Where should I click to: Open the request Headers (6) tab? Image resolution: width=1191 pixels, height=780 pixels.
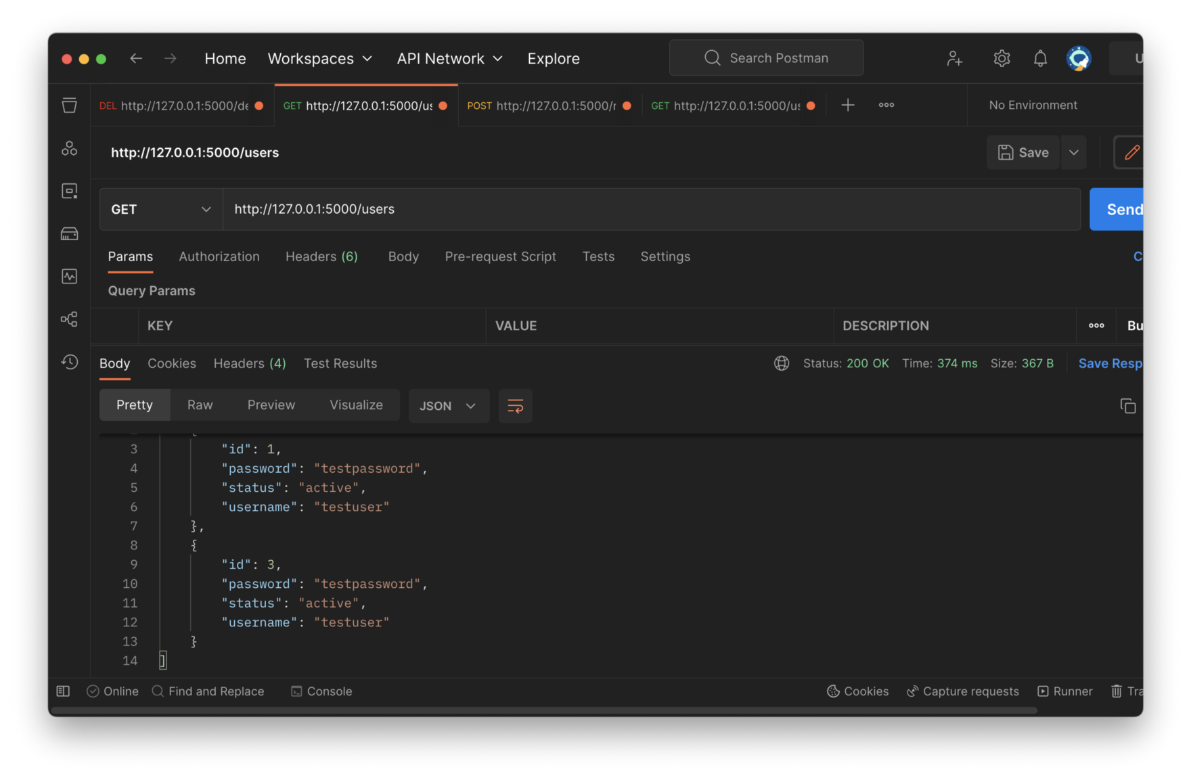(321, 256)
